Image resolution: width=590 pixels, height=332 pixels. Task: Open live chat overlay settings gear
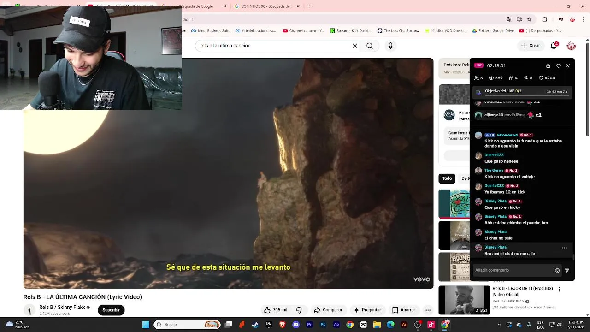559,66
